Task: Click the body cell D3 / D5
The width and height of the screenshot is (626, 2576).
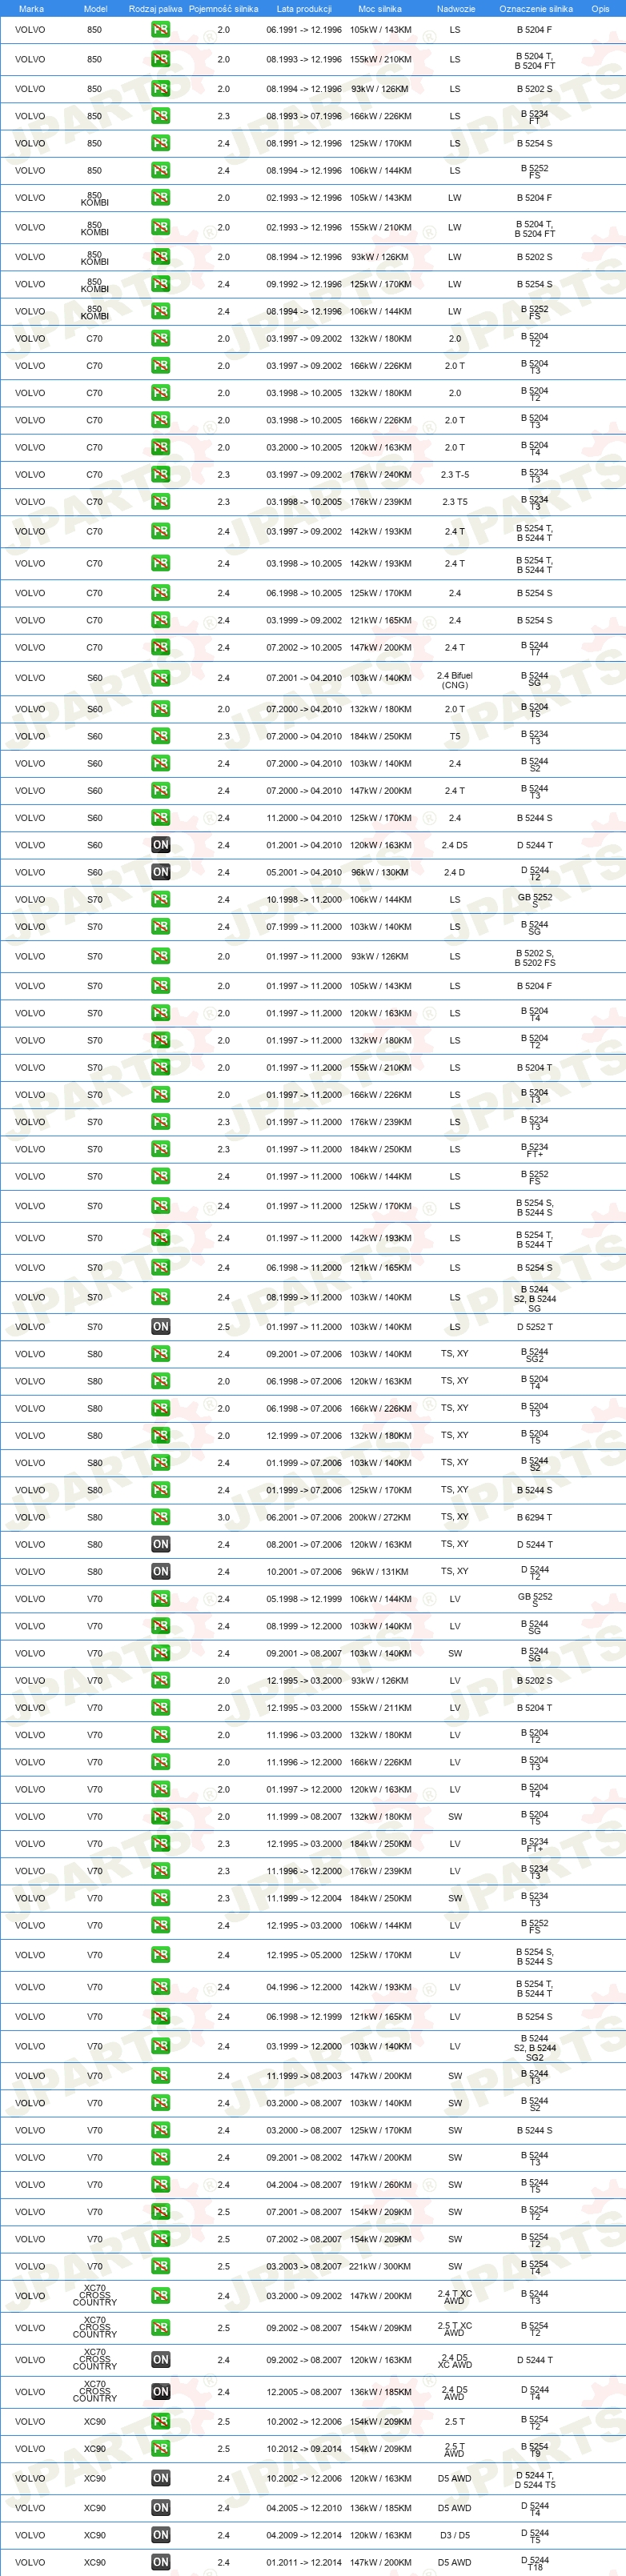Action: 455,2535
